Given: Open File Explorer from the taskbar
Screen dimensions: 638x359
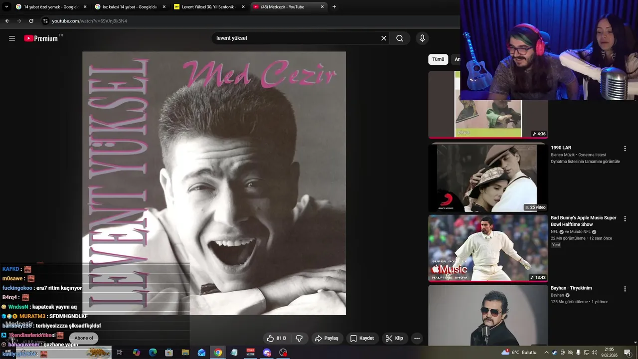Looking at the screenshot, I should (x=185, y=353).
